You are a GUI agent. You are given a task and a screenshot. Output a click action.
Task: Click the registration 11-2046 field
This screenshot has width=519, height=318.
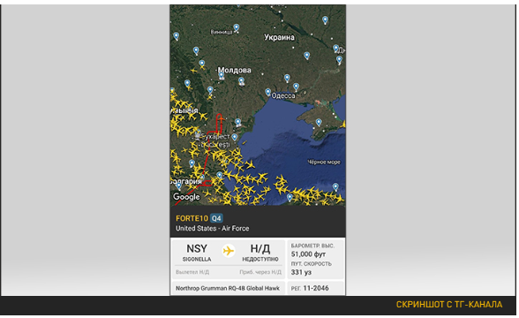coord(315,288)
